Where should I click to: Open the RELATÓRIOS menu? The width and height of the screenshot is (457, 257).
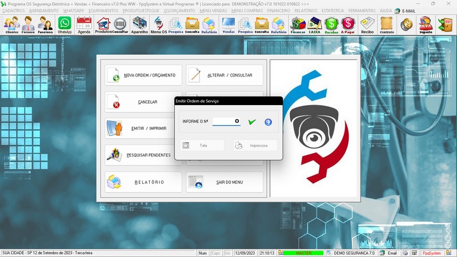pyautogui.click(x=306, y=11)
